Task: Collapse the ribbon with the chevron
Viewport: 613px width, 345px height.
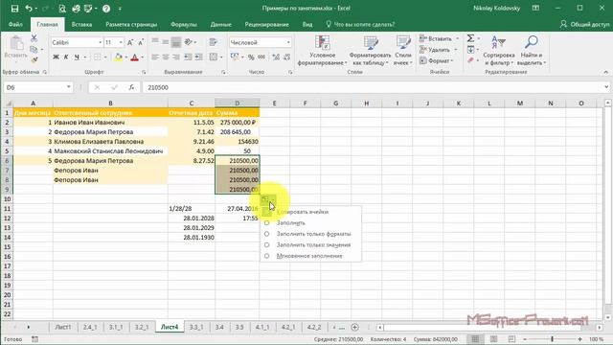Action: [x=606, y=72]
